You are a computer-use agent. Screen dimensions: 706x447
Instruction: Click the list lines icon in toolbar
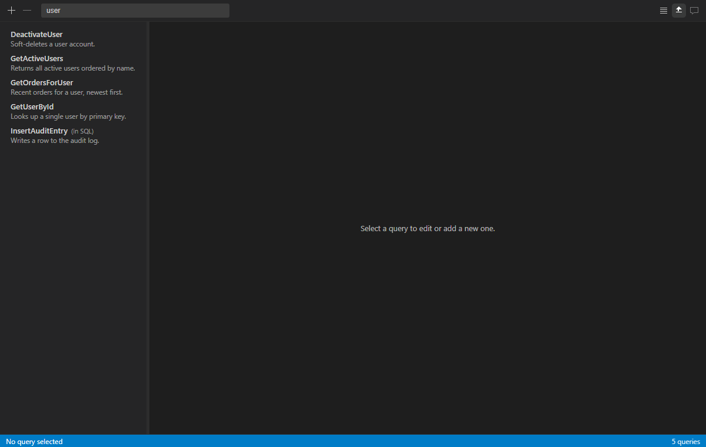pyautogui.click(x=664, y=11)
